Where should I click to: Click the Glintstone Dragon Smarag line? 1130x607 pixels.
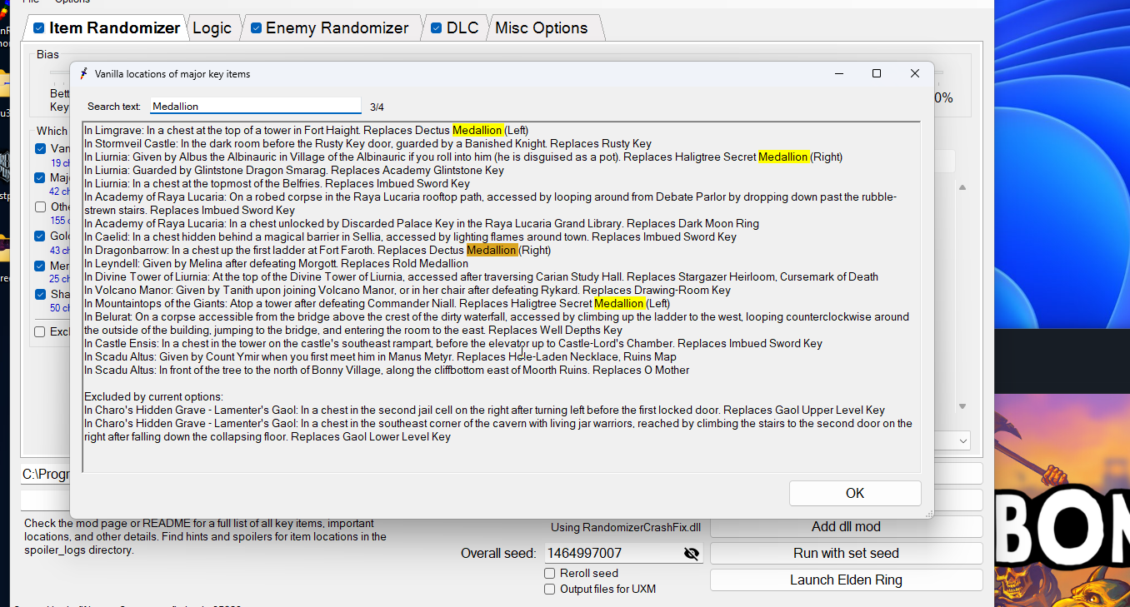click(294, 171)
